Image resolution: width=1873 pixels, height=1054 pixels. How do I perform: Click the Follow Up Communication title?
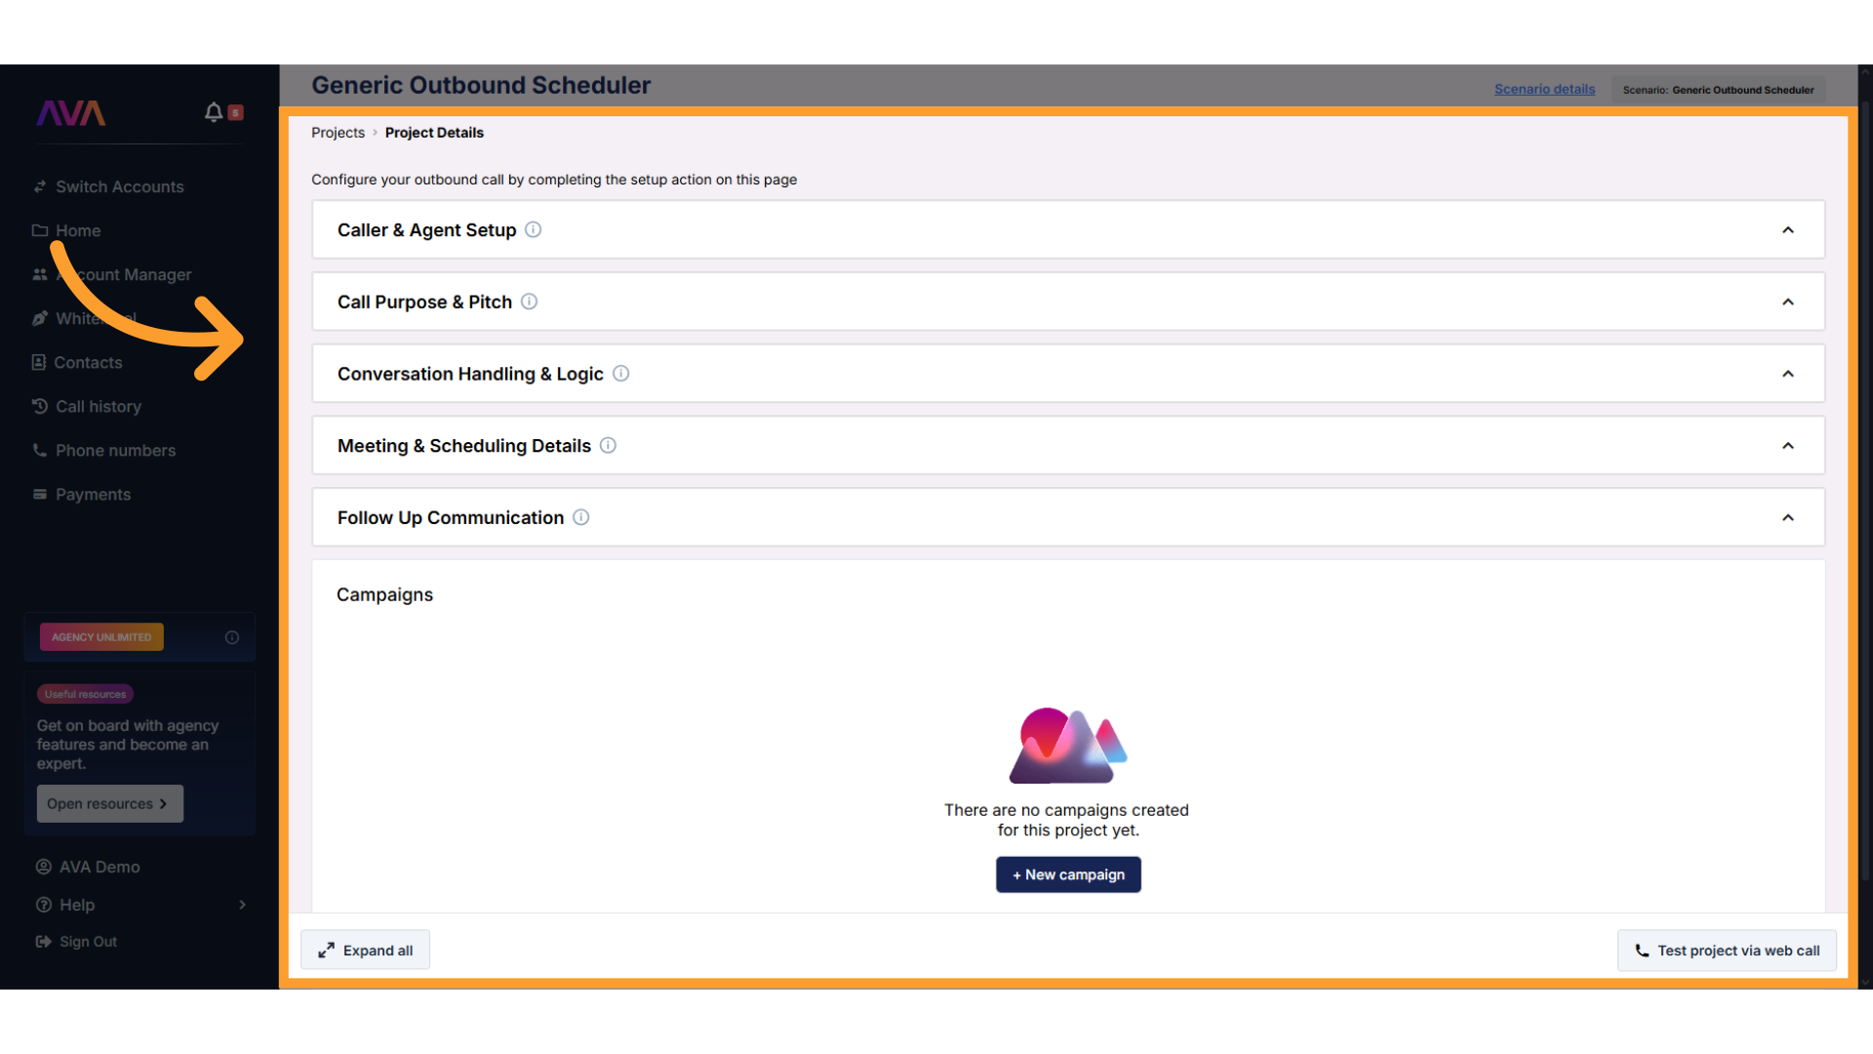pos(451,517)
